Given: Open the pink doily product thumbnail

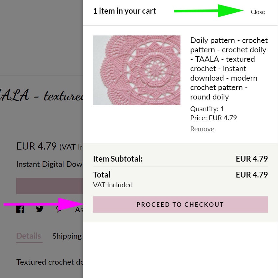Looking at the screenshot, I should pyautogui.click(x=137, y=70).
